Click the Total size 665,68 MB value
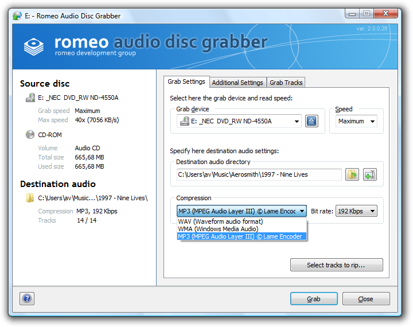This screenshot has height=327, width=413. click(x=89, y=157)
